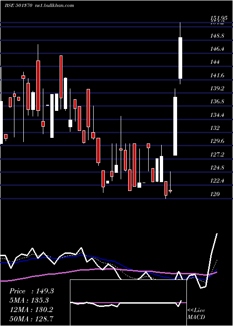Screen dimensions: 233x326
Task: Click the 146.4 price axis label
Action: [217, 49]
